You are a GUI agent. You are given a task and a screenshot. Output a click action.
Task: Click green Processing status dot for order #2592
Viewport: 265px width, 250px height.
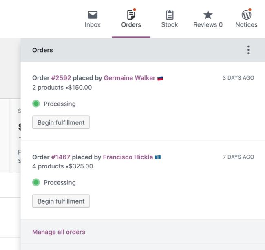[x=36, y=104]
